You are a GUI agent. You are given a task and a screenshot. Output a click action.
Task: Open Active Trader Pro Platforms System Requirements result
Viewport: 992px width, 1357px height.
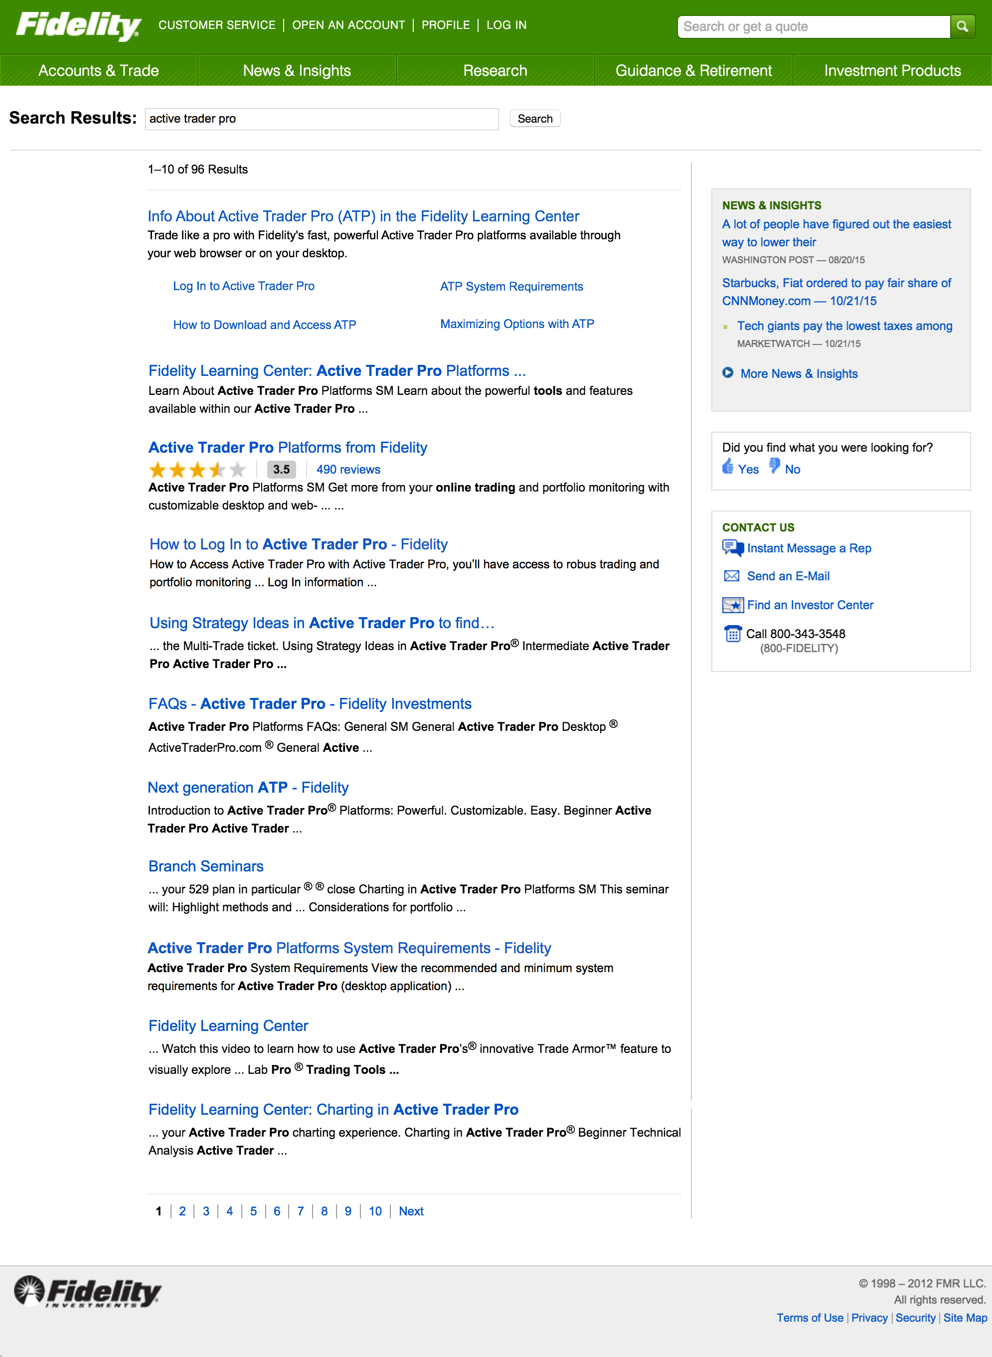point(349,948)
